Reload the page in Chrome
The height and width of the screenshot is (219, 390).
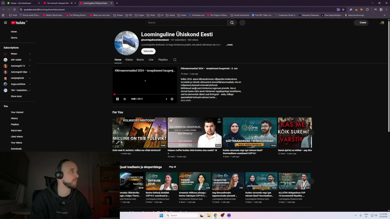coord(14,9)
